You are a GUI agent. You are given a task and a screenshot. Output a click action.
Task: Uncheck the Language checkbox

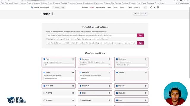point(80,59)
